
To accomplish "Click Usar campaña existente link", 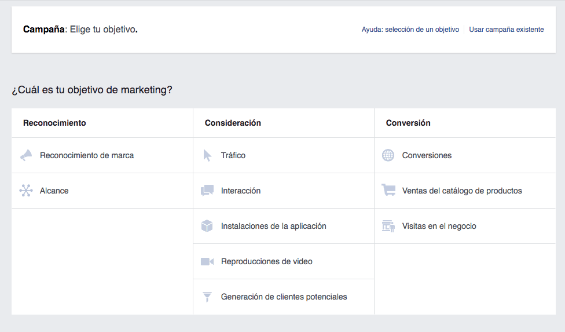I will click(x=507, y=30).
